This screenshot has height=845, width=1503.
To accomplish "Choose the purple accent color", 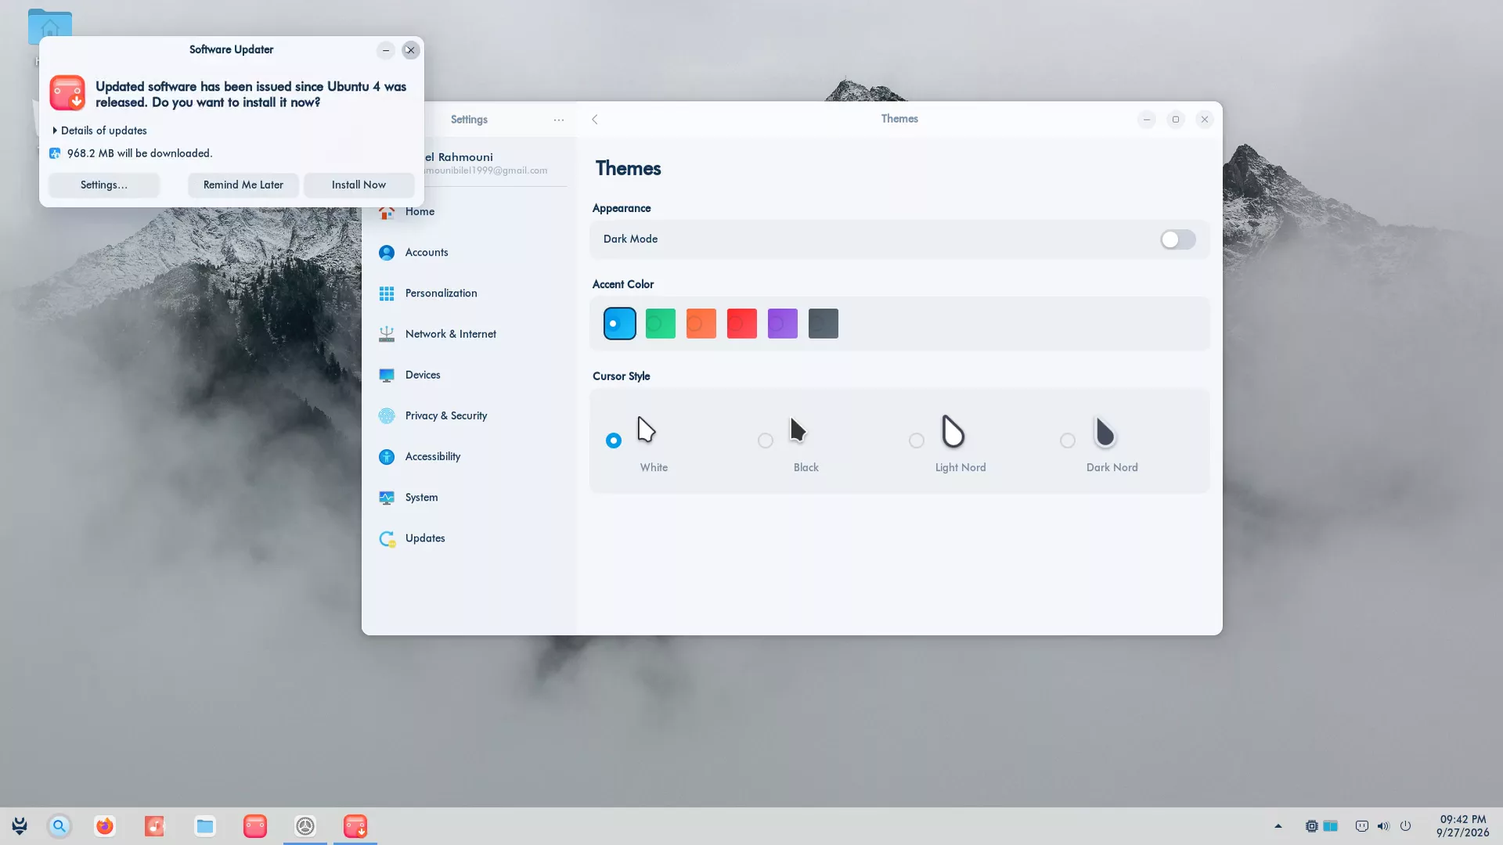I will coord(783,324).
